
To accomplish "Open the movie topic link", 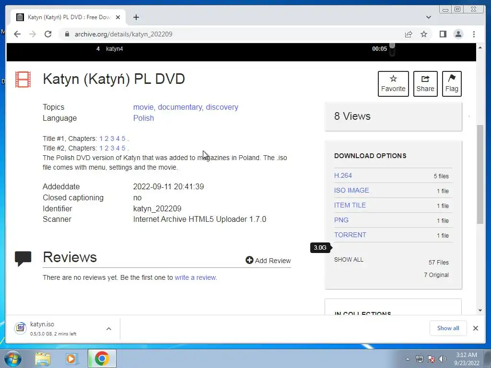I will (x=143, y=107).
